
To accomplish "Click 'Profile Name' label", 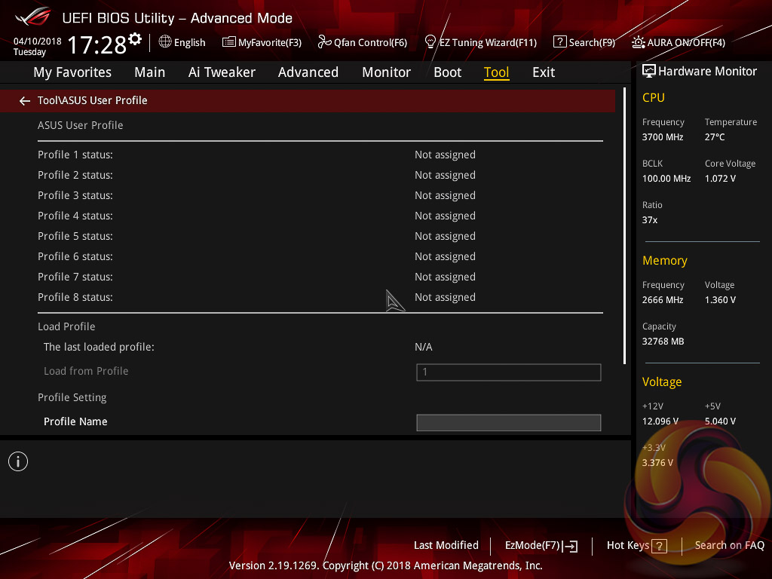I will click(x=75, y=421).
